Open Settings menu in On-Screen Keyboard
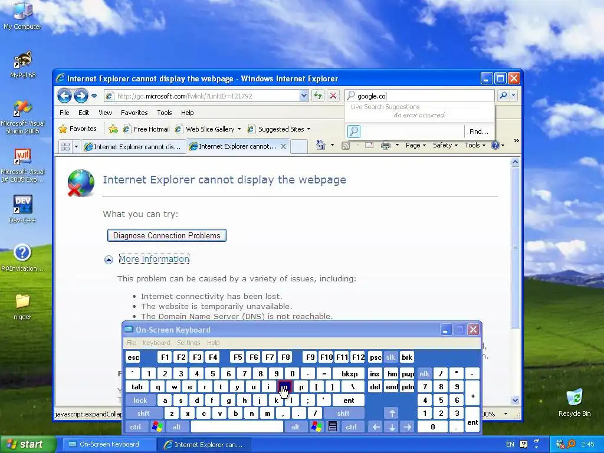This screenshot has width=604, height=453. coord(188,343)
